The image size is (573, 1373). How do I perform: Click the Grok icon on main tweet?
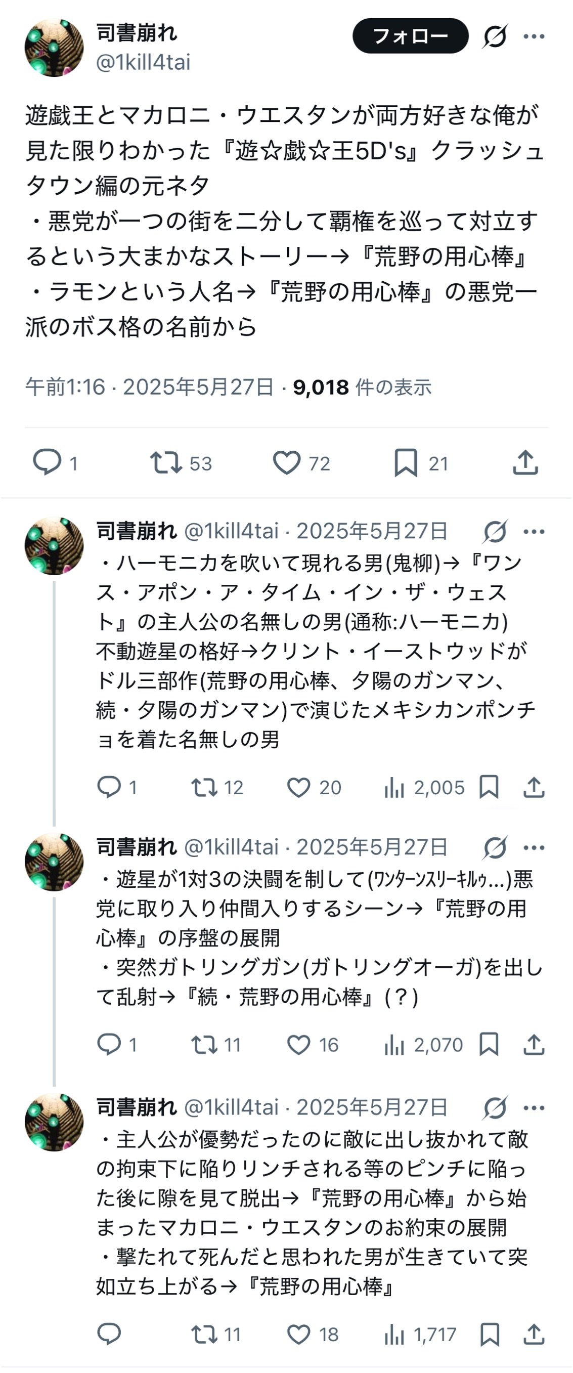[495, 36]
